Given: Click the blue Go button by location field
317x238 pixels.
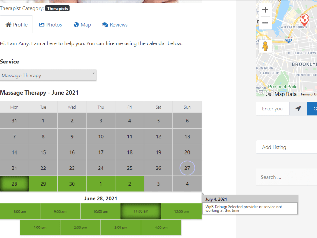Looking at the screenshot, I should click(312, 109).
